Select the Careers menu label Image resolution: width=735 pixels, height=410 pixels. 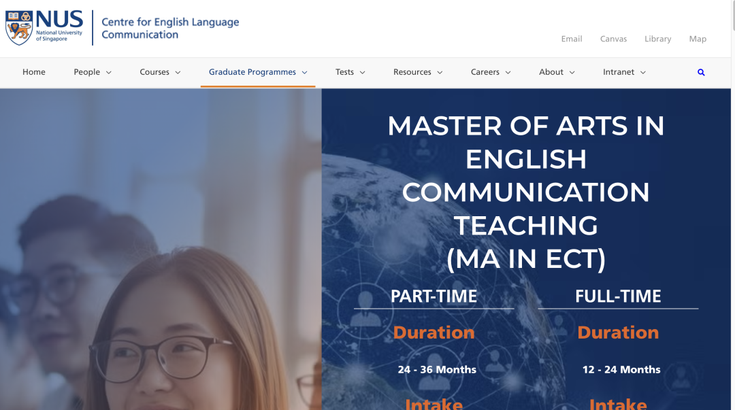[x=485, y=72]
